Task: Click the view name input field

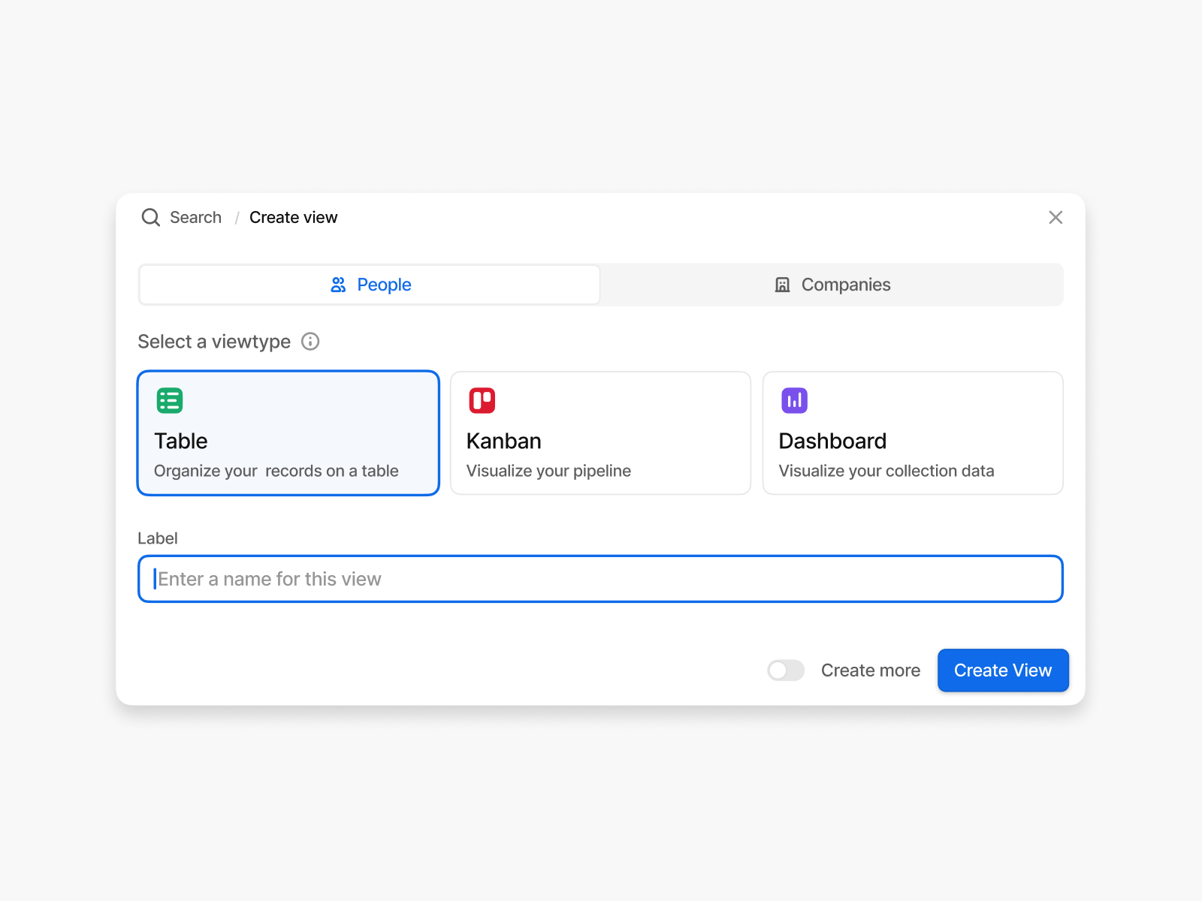Action: [x=599, y=579]
